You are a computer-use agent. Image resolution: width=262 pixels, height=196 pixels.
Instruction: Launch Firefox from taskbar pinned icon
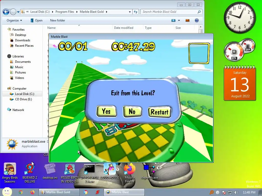click(x=32, y=192)
